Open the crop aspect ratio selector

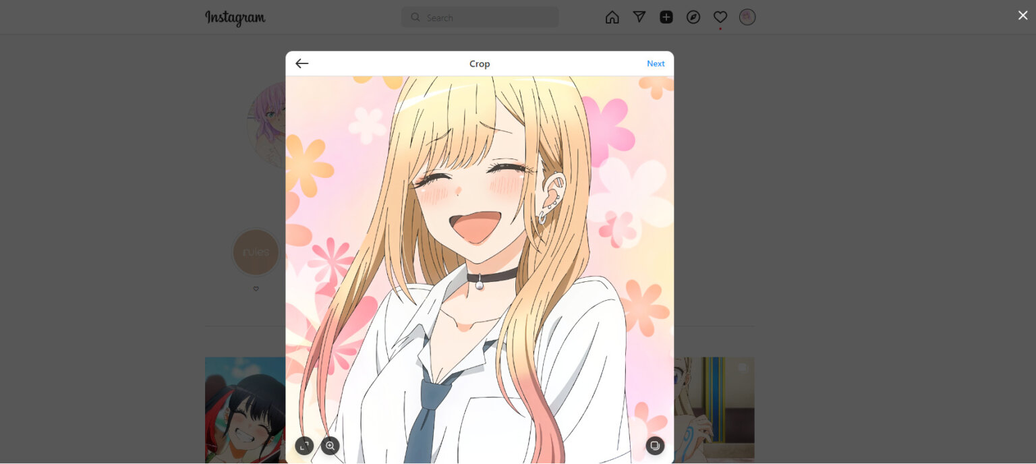304,445
